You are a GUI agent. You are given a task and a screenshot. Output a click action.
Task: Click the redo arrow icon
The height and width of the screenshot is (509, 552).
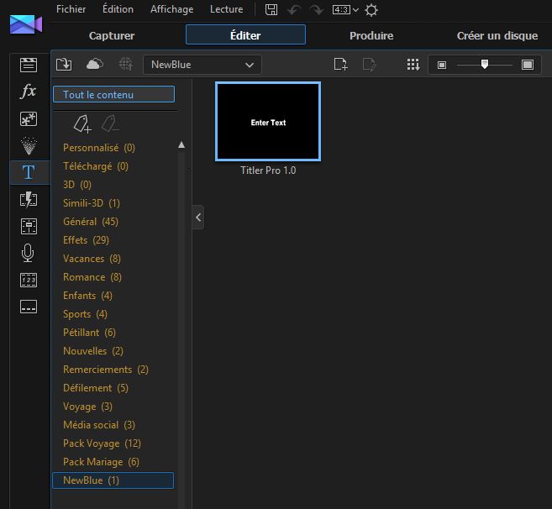click(x=317, y=10)
